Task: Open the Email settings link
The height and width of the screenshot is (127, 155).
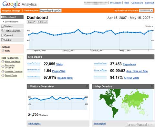Action: 7,51
